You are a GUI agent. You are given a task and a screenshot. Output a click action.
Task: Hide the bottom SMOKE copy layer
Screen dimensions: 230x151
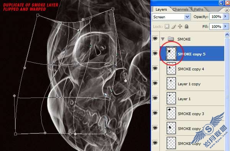155,143
